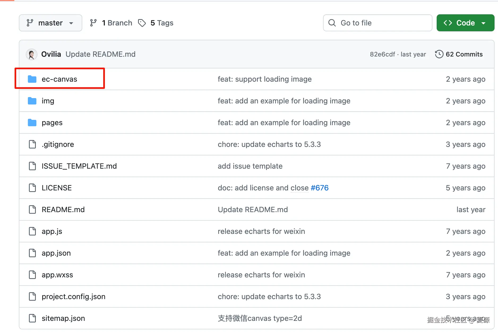Click the tag icon beside 5 Tags

coord(142,23)
